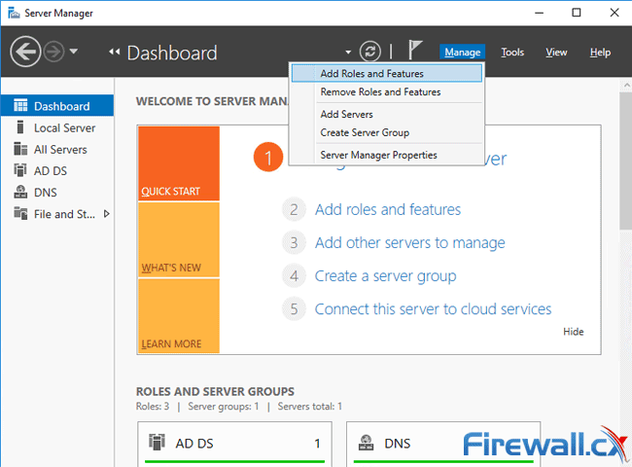This screenshot has height=467, width=632.
Task: Click Add roles and features link
Action: (388, 210)
